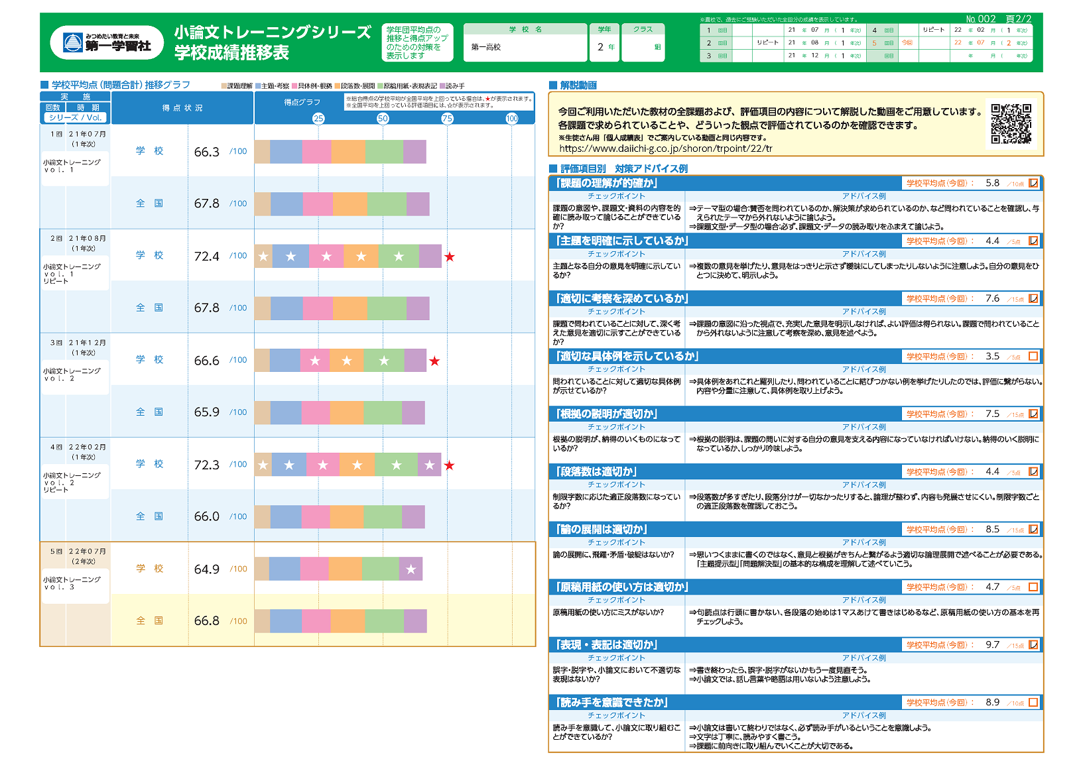This screenshot has height=765, width=1083.
Task: Toggle checkbox for 根拠の説明が適切か
Action: (1033, 414)
